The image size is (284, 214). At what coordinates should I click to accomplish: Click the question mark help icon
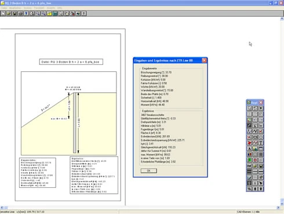(x=84, y=13)
